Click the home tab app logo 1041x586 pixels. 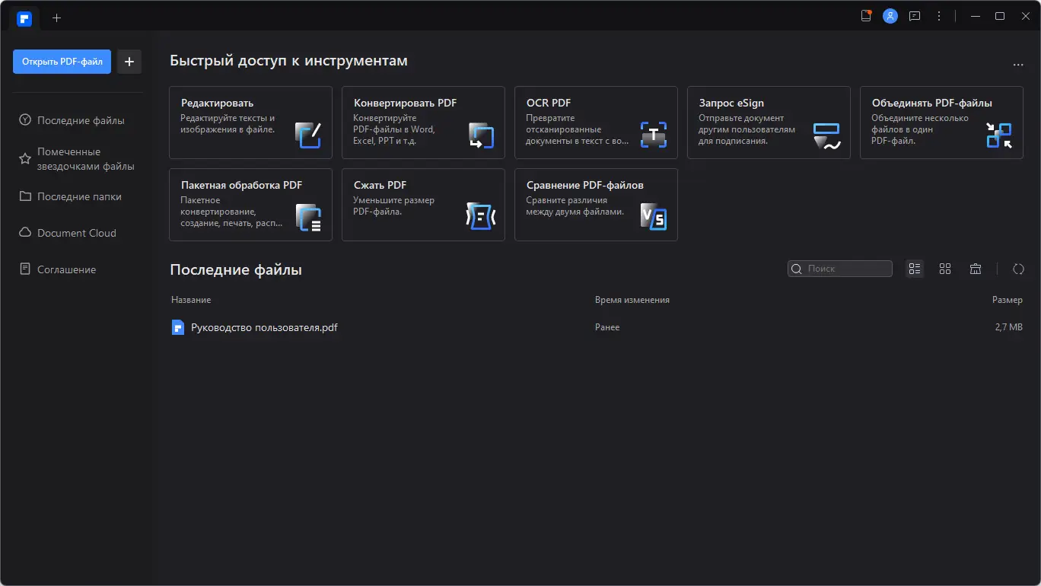pos(24,18)
